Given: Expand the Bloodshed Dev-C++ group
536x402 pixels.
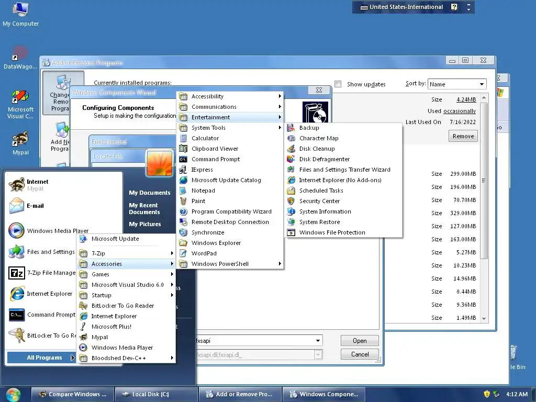Looking at the screenshot, I should coord(126,358).
